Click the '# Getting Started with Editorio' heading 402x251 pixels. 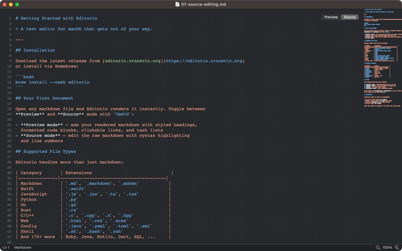click(56, 18)
